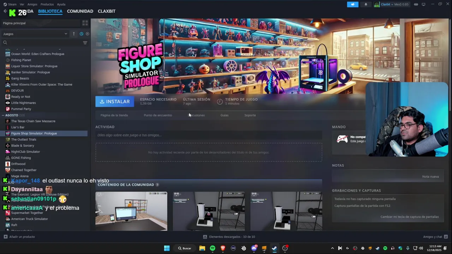Image resolution: width=452 pixels, height=254 pixels.
Task: Open the Soporte link
Action: point(250,115)
